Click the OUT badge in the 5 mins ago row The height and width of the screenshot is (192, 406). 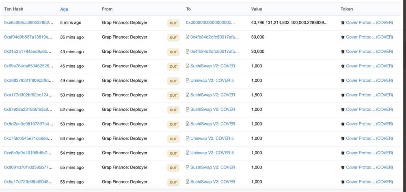click(173, 23)
